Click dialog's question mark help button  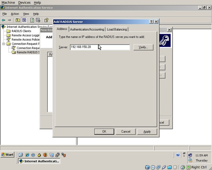click(151, 22)
